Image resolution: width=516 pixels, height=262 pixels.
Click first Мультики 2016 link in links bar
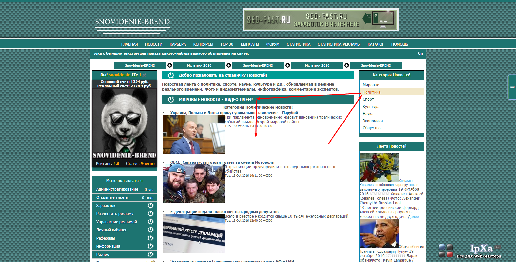click(199, 65)
